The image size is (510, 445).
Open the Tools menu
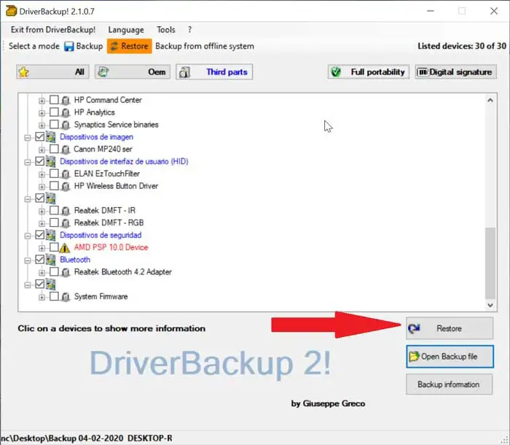coord(166,30)
